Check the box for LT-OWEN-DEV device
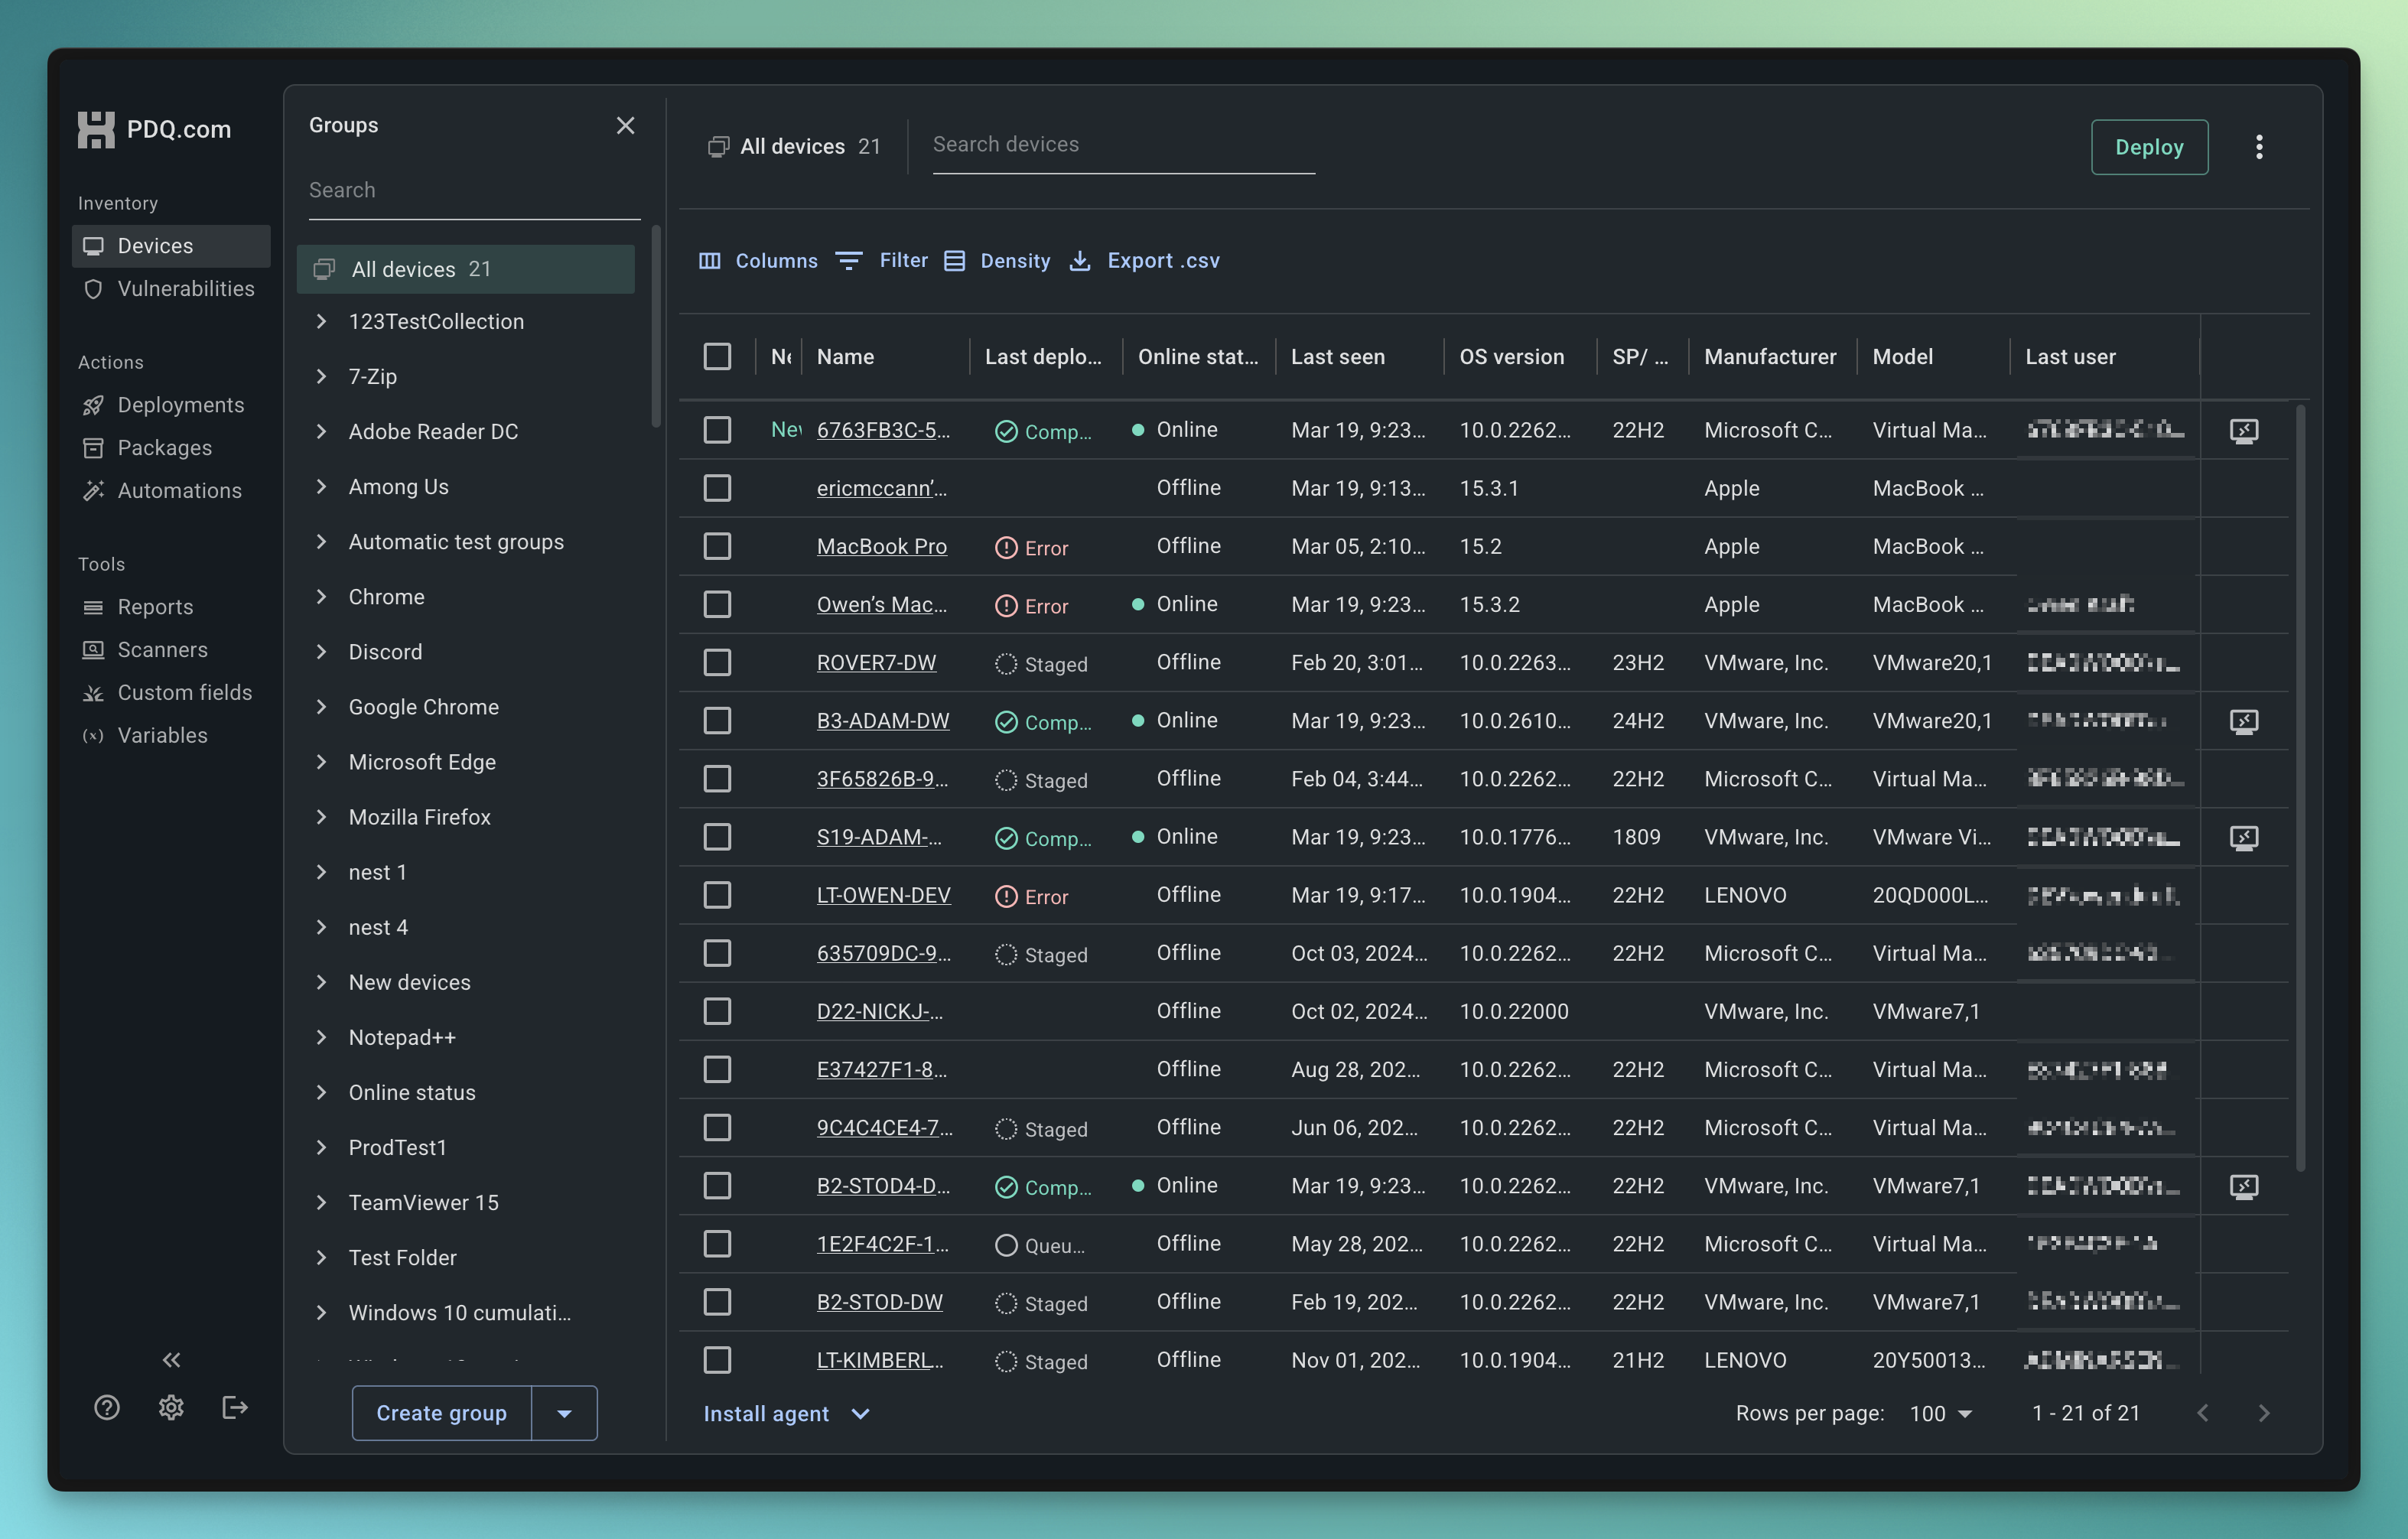This screenshot has width=2408, height=1539. [717, 895]
